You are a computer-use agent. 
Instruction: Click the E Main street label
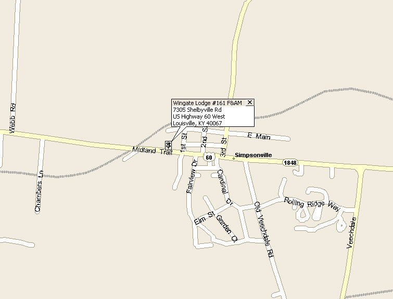(259, 136)
